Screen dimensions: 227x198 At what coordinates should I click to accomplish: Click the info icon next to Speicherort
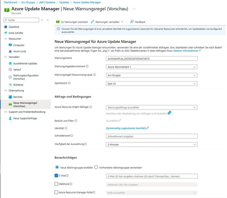tap(69, 83)
